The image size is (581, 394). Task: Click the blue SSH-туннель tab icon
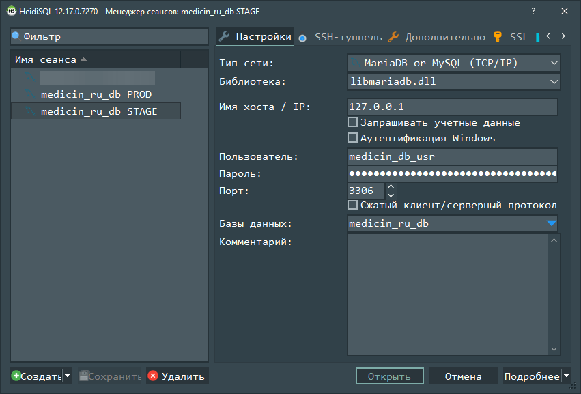[x=302, y=38]
